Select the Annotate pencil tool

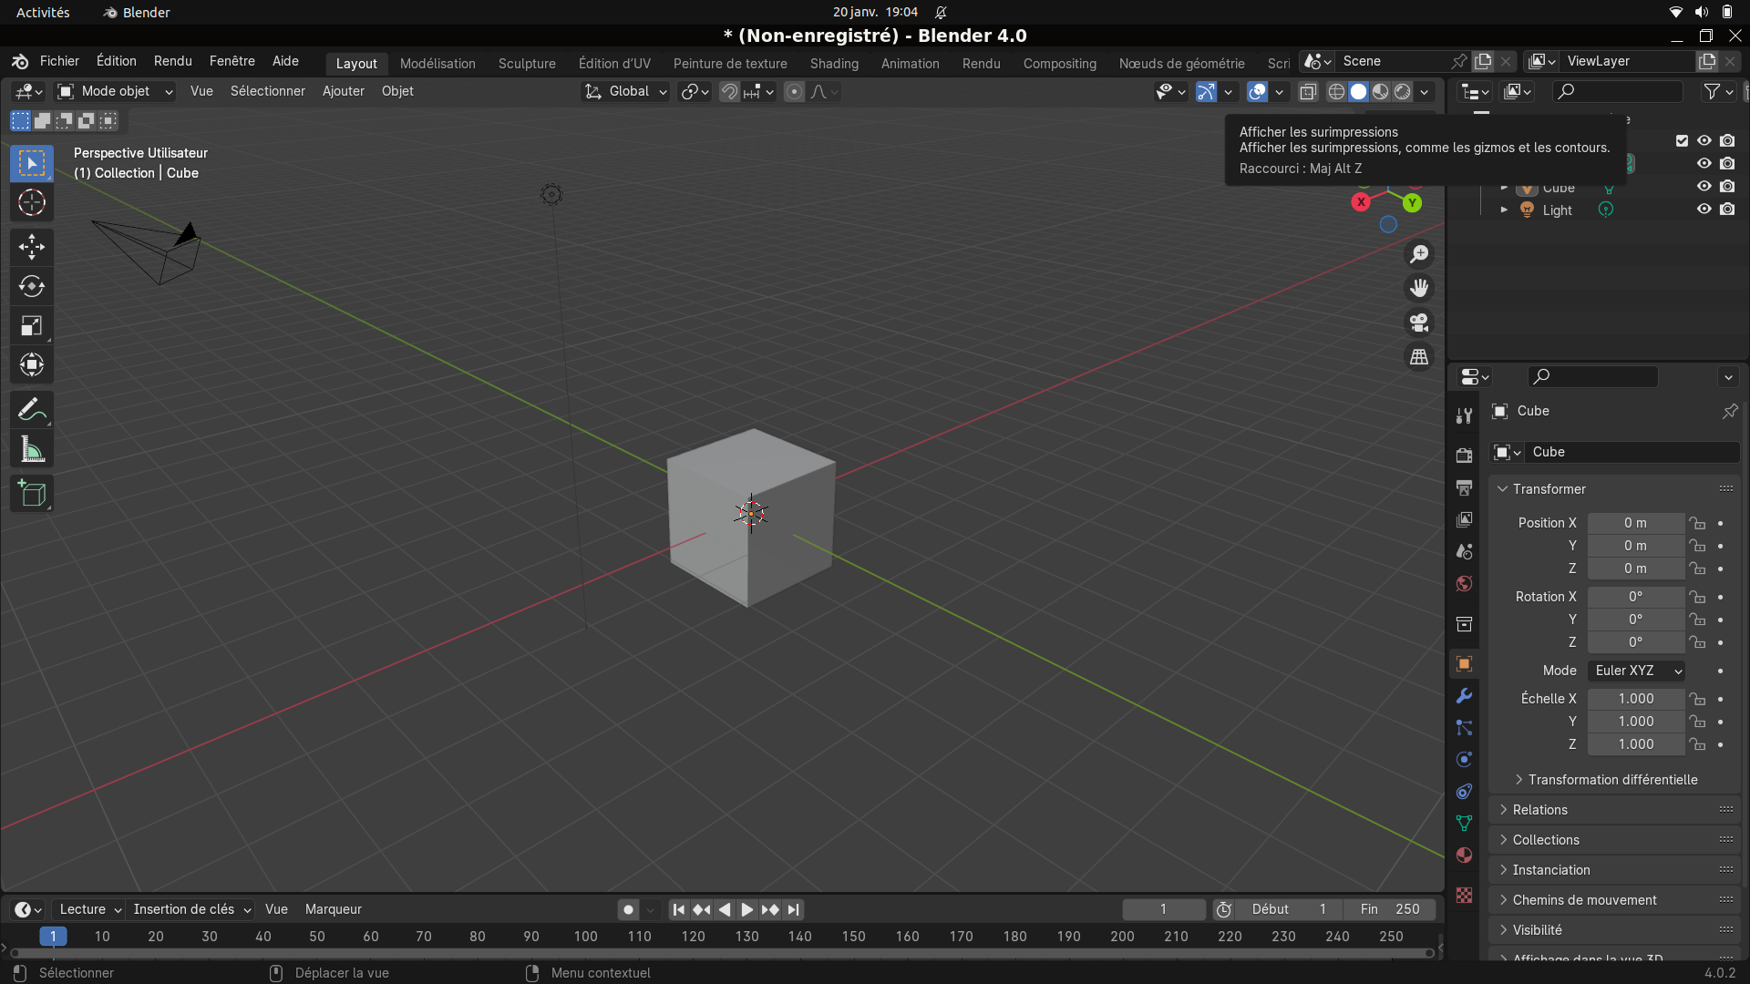pos(32,410)
